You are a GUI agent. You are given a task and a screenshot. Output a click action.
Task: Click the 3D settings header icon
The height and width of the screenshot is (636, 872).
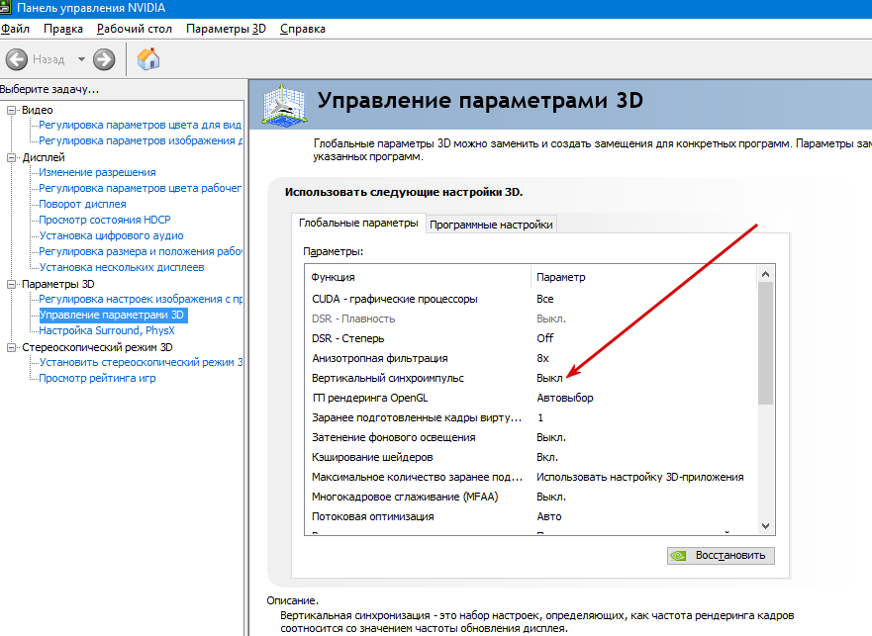point(284,104)
